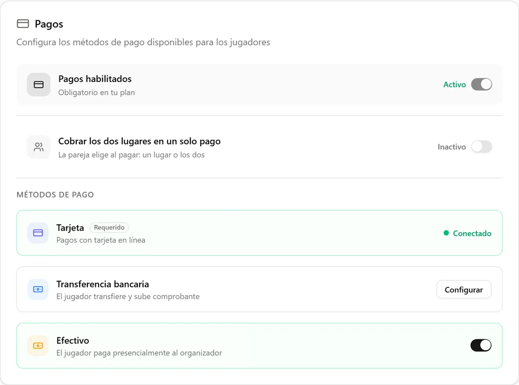
Task: Click 'El jugador transfiere y sube comprobante'
Action: tap(128, 296)
